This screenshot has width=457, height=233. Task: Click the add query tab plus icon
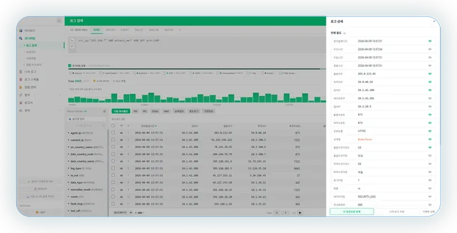pyautogui.click(x=179, y=30)
